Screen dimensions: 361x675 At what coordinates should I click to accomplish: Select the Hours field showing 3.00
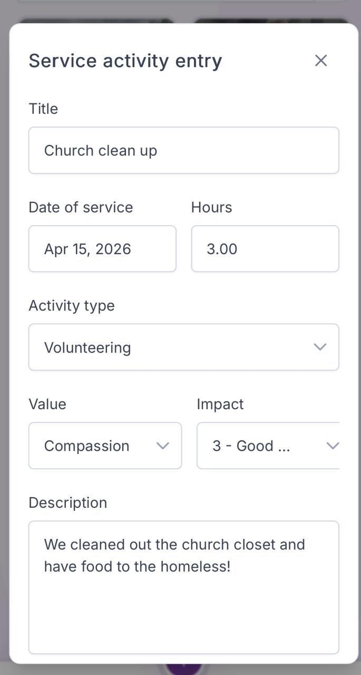coord(265,249)
